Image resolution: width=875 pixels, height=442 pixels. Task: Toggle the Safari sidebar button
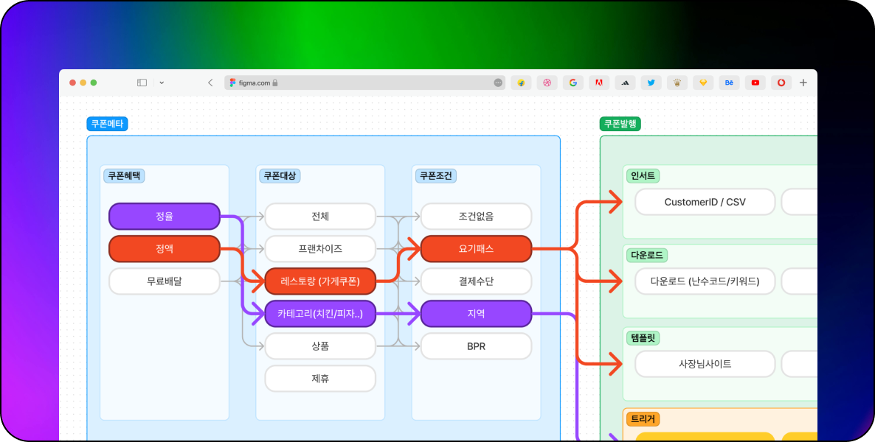pos(142,83)
